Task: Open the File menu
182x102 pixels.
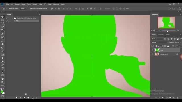Action: tap(7, 4)
